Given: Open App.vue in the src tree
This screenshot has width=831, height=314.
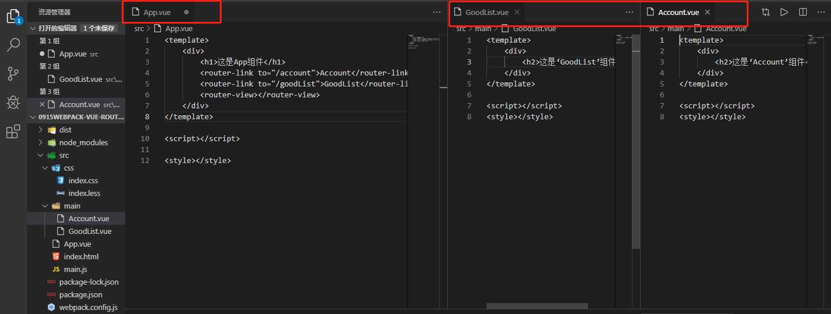Looking at the screenshot, I should (76, 244).
